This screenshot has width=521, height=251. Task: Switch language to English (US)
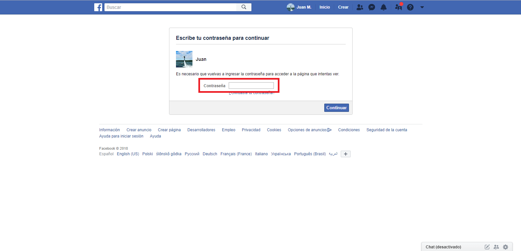(128, 154)
